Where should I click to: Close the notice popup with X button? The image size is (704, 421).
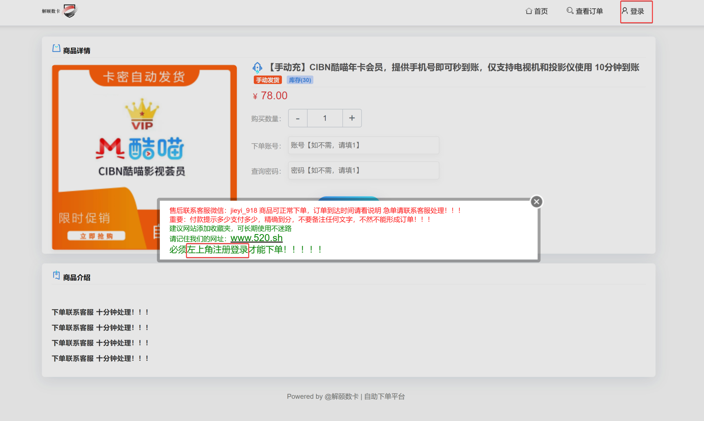pyautogui.click(x=536, y=202)
